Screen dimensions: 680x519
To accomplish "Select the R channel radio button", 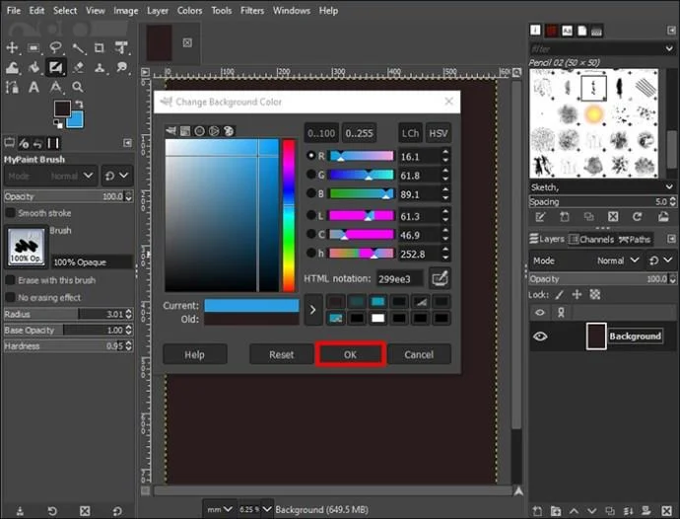I will pos(311,155).
